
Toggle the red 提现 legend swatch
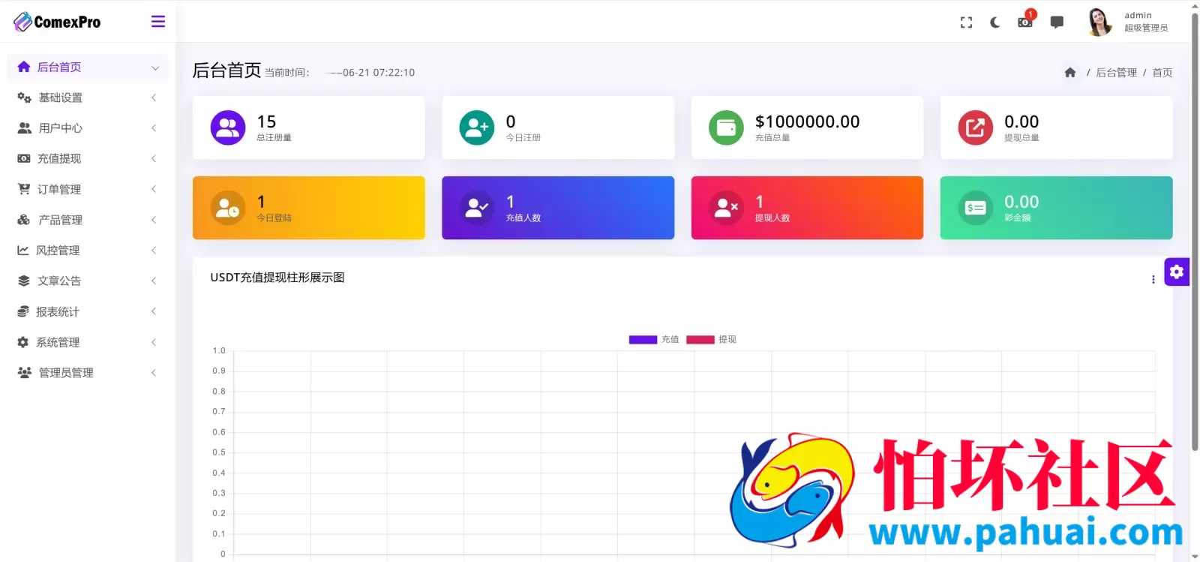pos(700,340)
